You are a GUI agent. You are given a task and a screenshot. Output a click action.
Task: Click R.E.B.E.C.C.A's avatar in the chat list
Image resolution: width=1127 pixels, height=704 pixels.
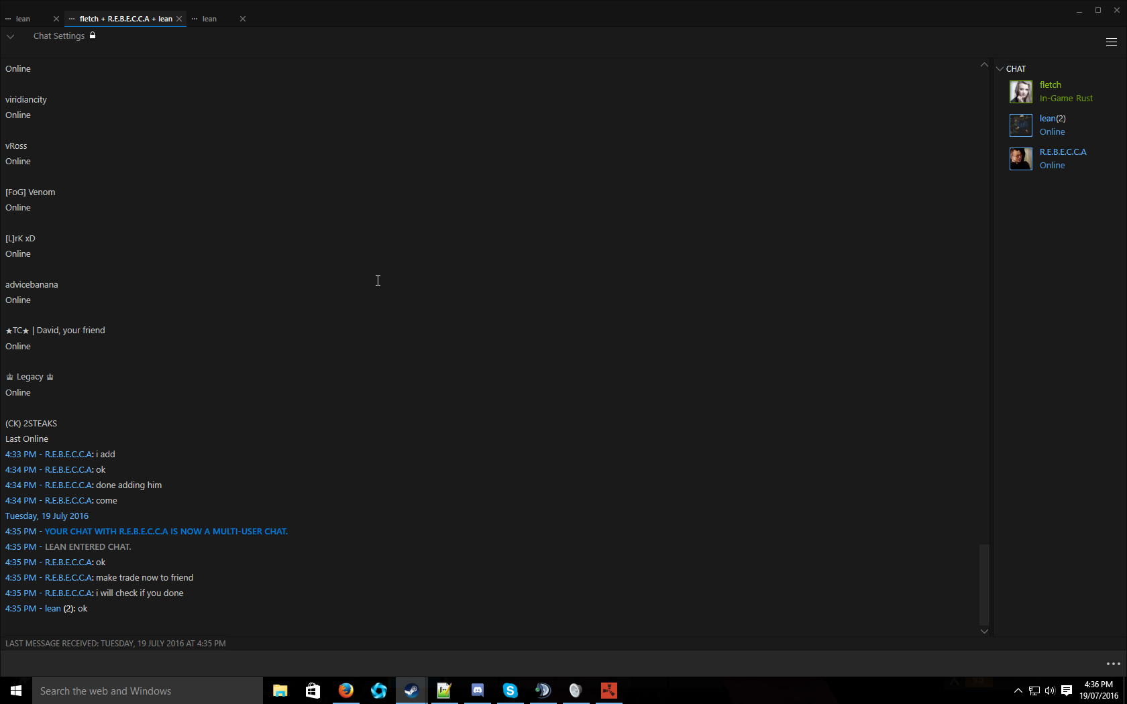coord(1020,159)
